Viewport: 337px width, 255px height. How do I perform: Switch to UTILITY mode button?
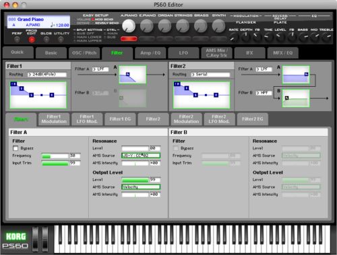61,40
